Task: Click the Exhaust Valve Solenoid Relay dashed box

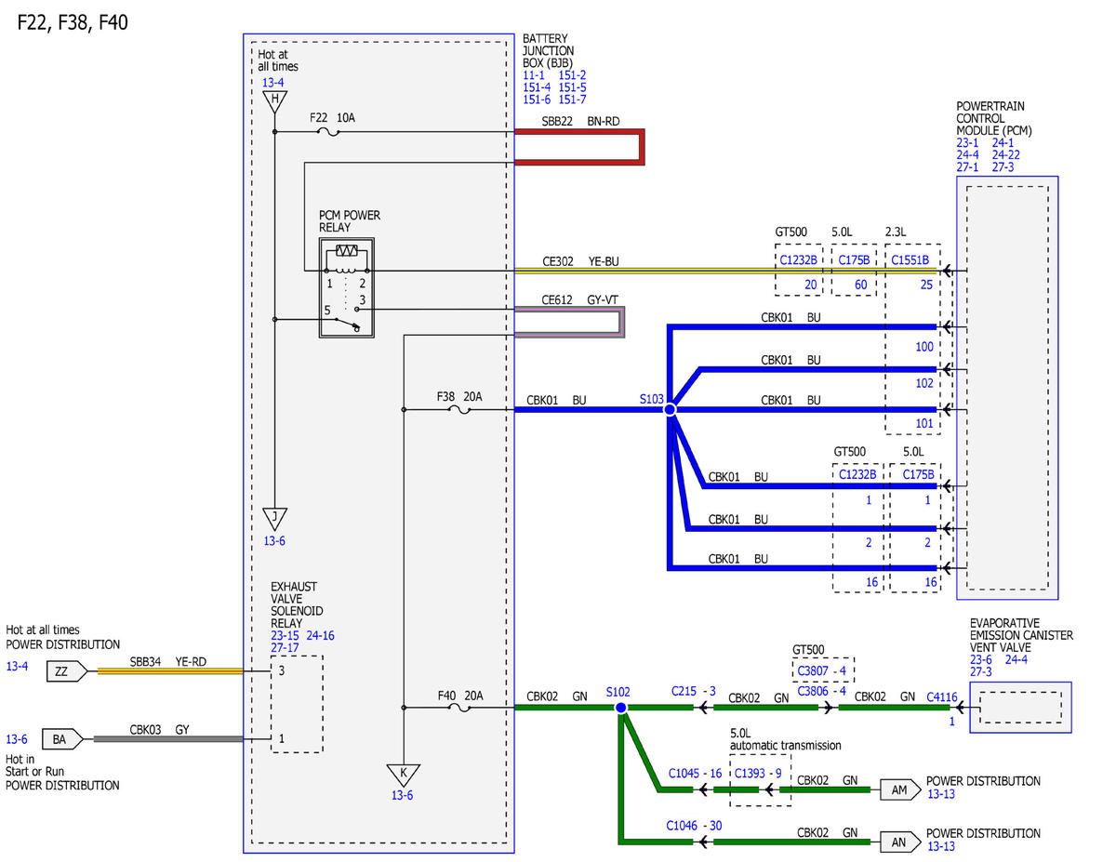Action: tap(297, 704)
